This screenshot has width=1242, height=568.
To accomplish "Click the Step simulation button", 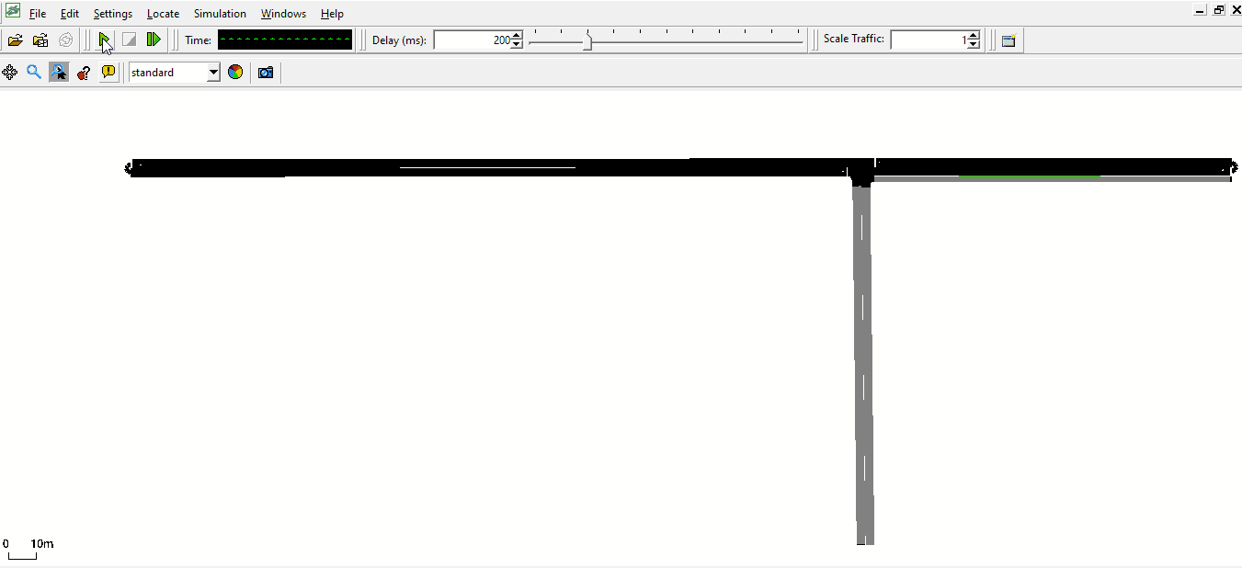I will pos(154,40).
